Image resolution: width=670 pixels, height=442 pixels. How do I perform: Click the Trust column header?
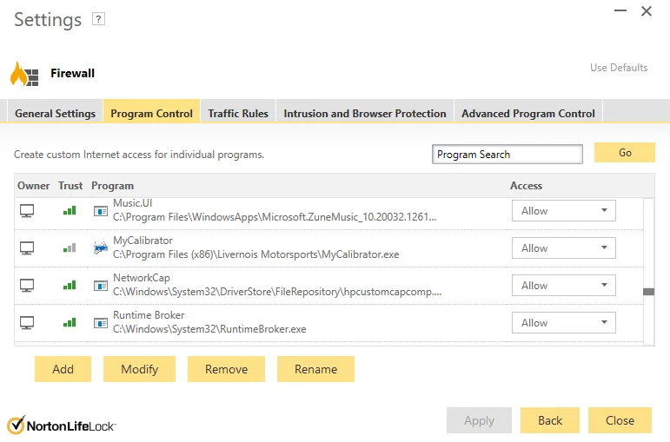click(70, 186)
